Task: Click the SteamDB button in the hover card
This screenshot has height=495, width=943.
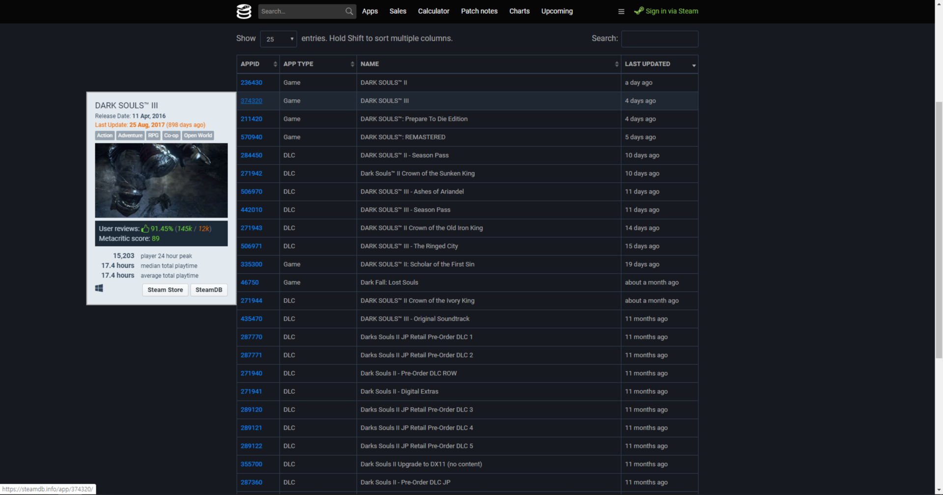Action: tap(209, 290)
